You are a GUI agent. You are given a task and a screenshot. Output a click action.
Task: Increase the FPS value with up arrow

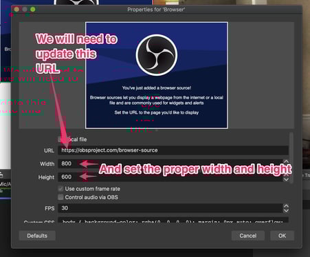click(286, 206)
